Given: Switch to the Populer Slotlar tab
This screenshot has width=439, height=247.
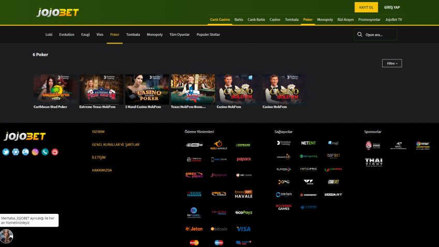Looking at the screenshot, I should coord(208,35).
